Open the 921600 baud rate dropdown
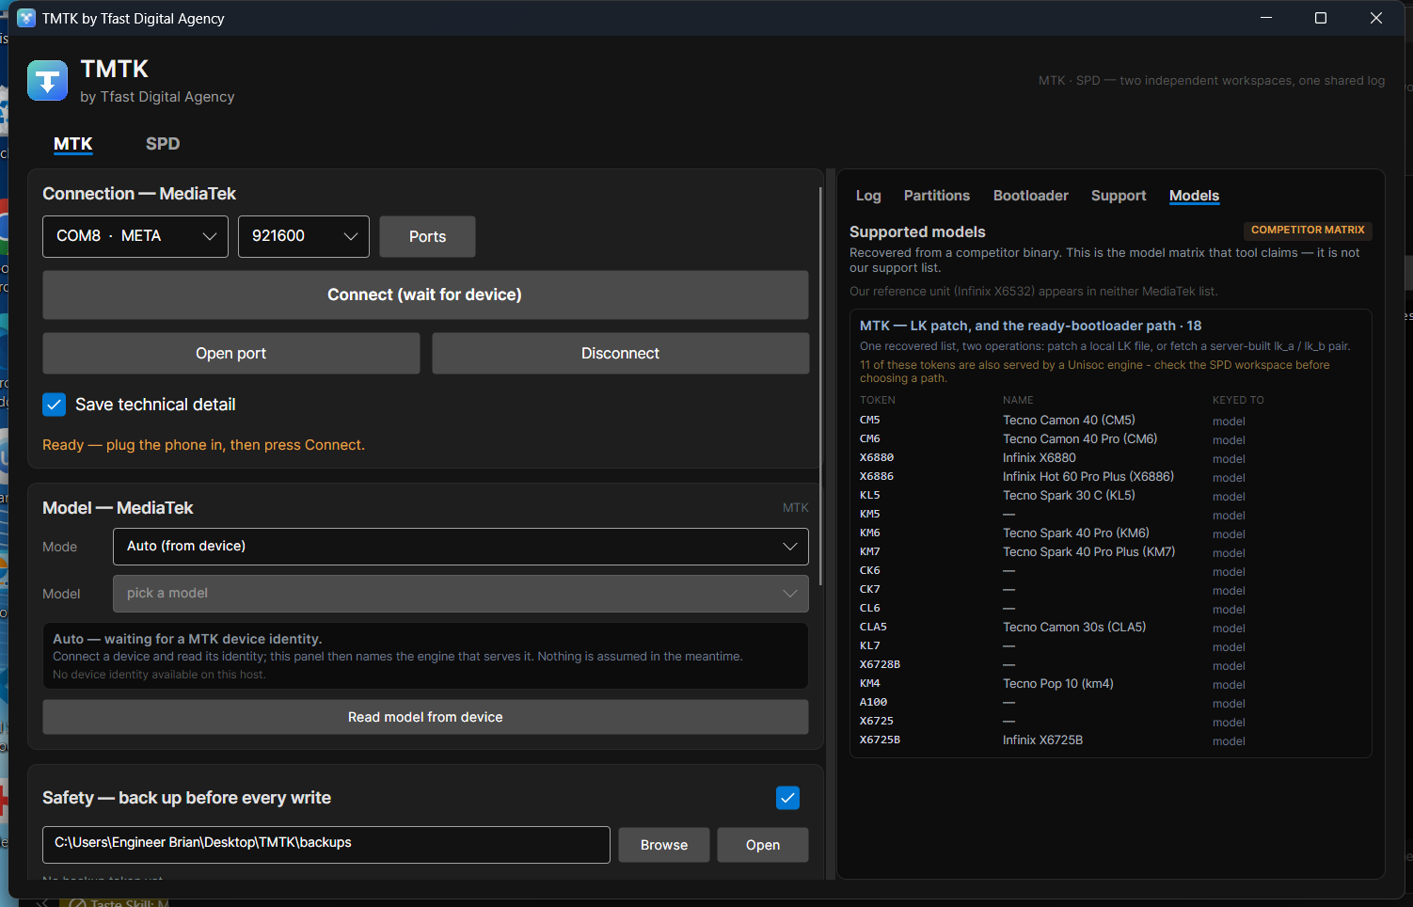This screenshot has height=907, width=1413. tap(304, 236)
